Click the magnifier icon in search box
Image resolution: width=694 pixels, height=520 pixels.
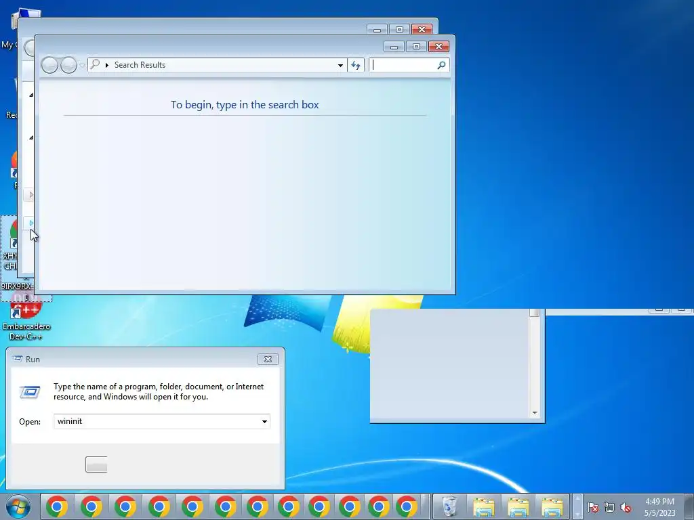(x=441, y=66)
